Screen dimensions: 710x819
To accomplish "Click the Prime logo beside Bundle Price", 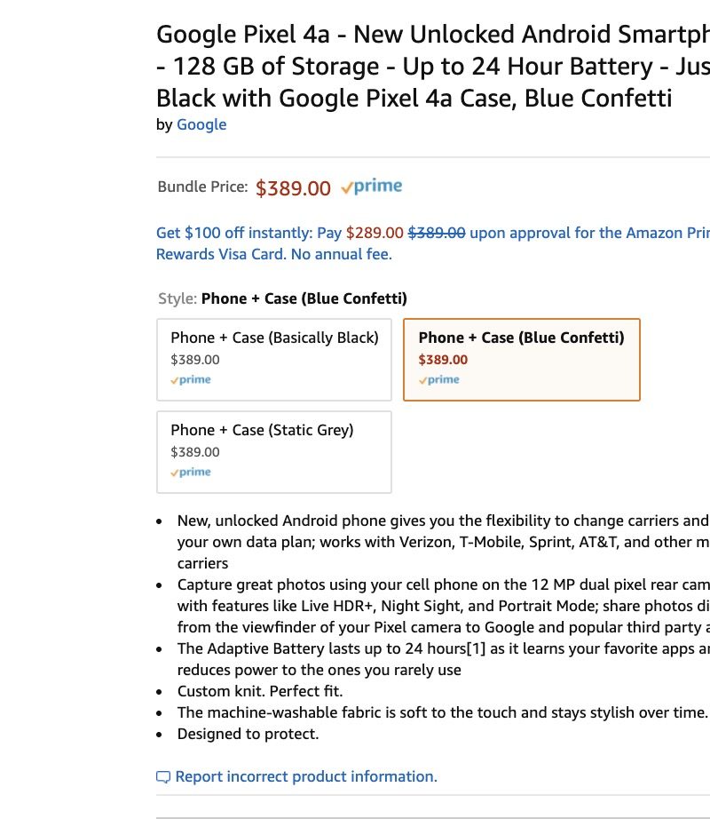I will pos(372,187).
